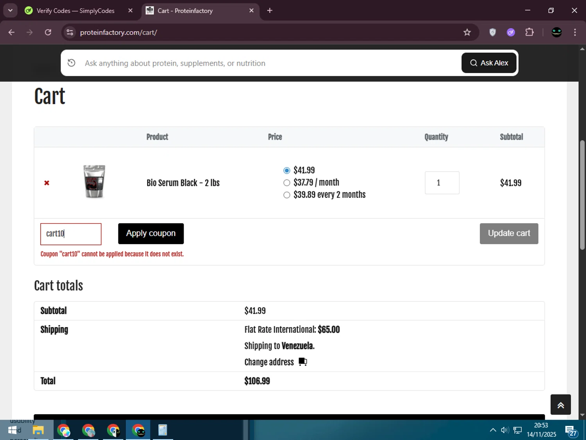586x440 pixels.
Task: Click the page vertical scrollbar thumb
Action: [x=582, y=195]
